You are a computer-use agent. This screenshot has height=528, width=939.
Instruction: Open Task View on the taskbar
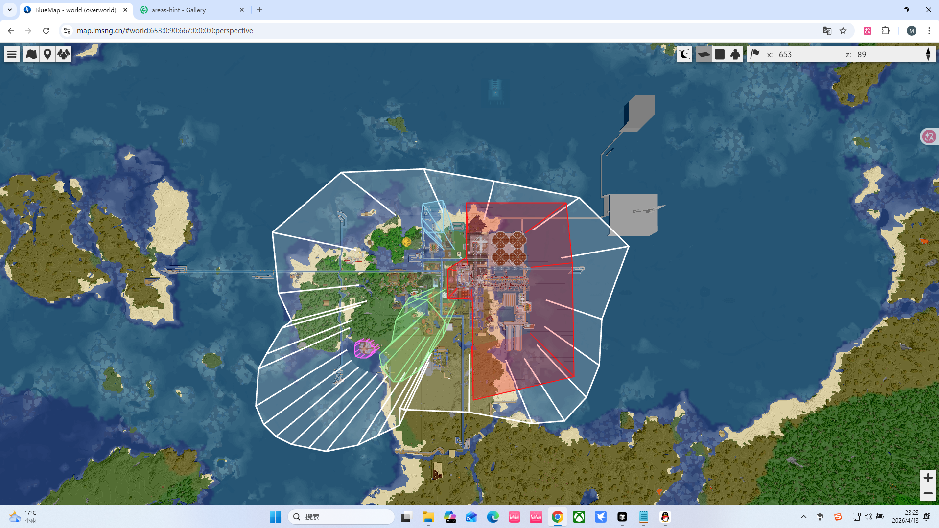pyautogui.click(x=406, y=517)
